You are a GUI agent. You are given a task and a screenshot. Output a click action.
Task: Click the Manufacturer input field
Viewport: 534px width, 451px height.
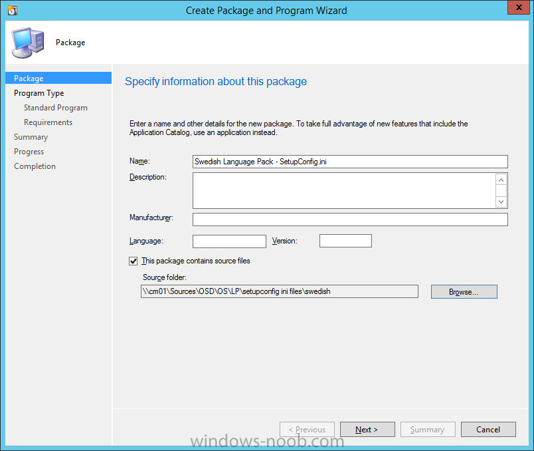point(350,220)
